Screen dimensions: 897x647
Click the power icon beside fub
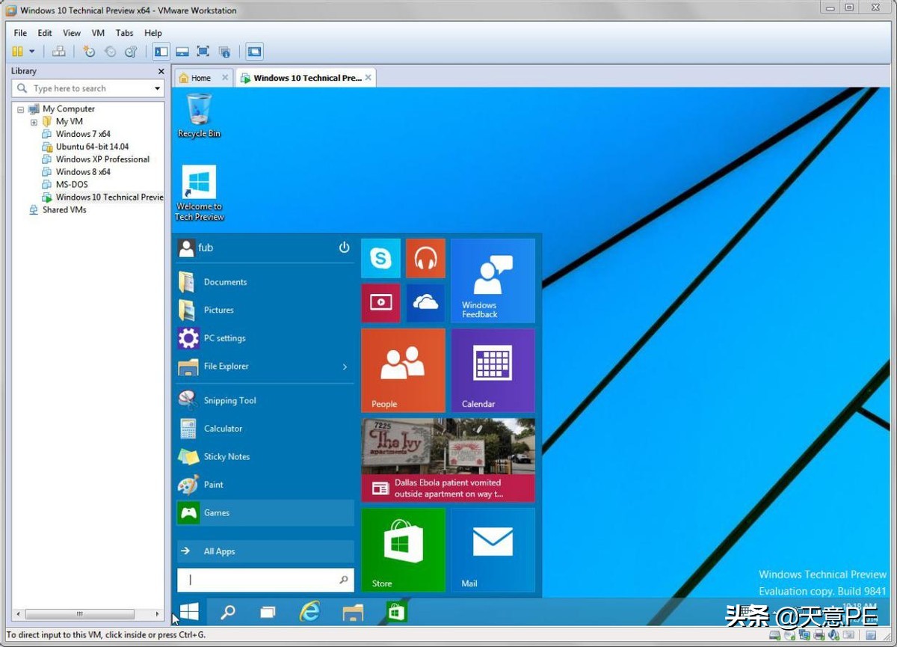coord(344,248)
